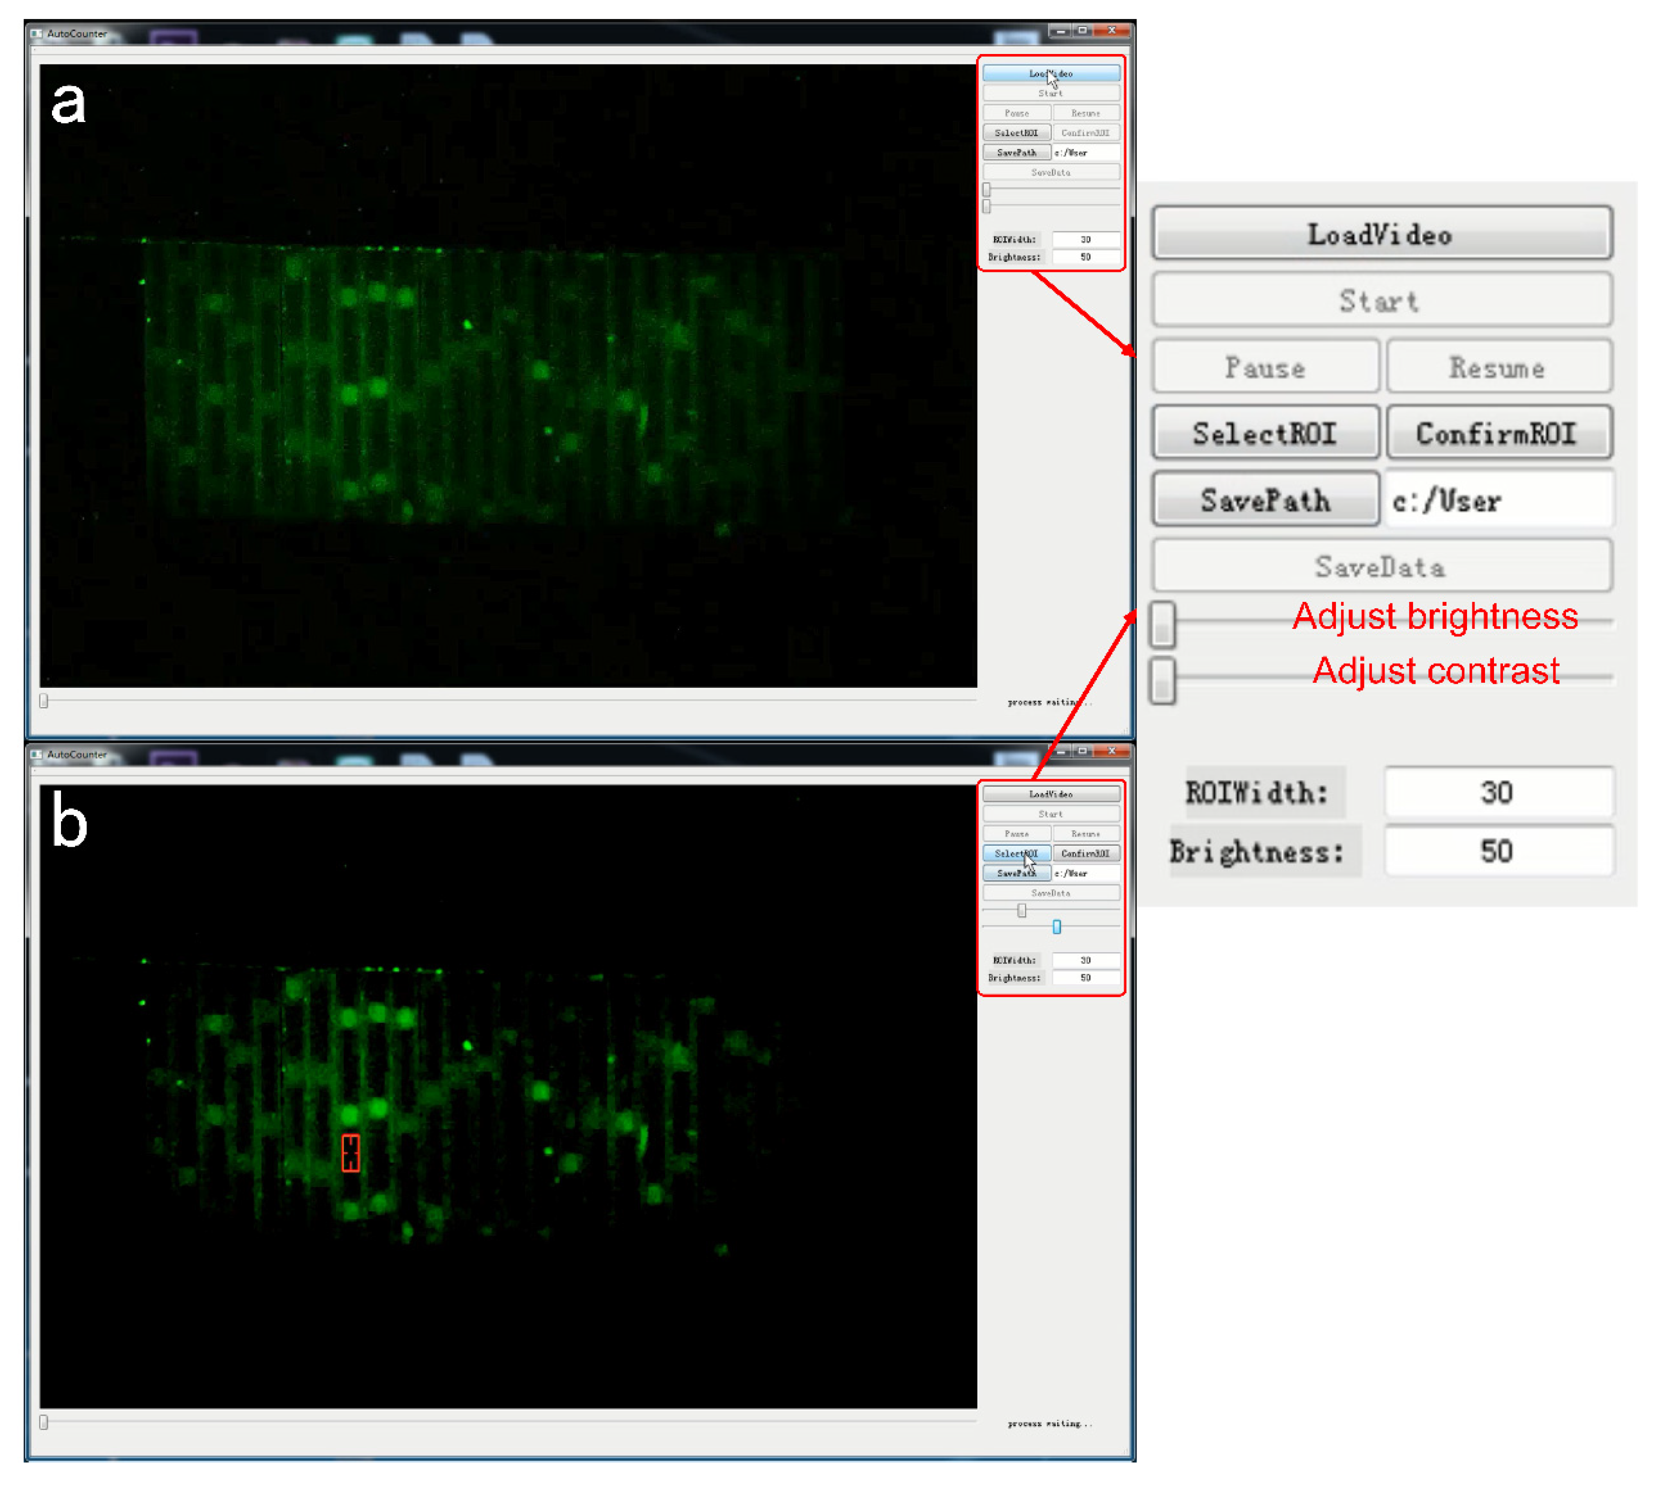Viewport: 1672px width, 1497px height.
Task: Click the video progress slider handle in window a
Action: point(43,701)
